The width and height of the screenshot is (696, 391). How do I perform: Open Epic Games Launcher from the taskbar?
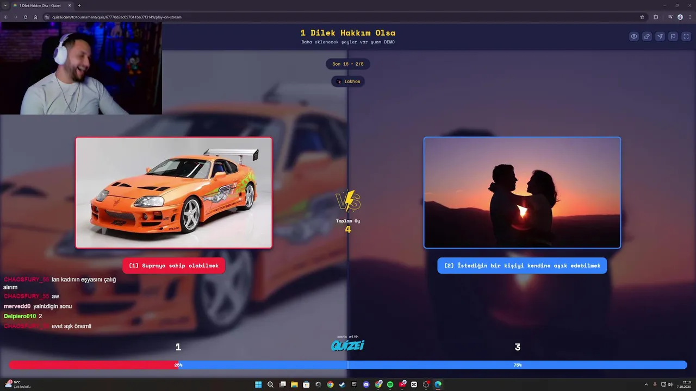pyautogui.click(x=354, y=384)
